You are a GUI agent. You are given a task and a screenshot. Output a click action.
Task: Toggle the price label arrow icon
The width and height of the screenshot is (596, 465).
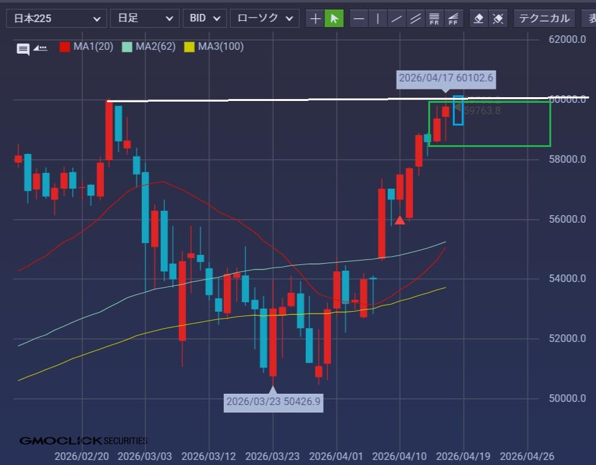coord(40,48)
